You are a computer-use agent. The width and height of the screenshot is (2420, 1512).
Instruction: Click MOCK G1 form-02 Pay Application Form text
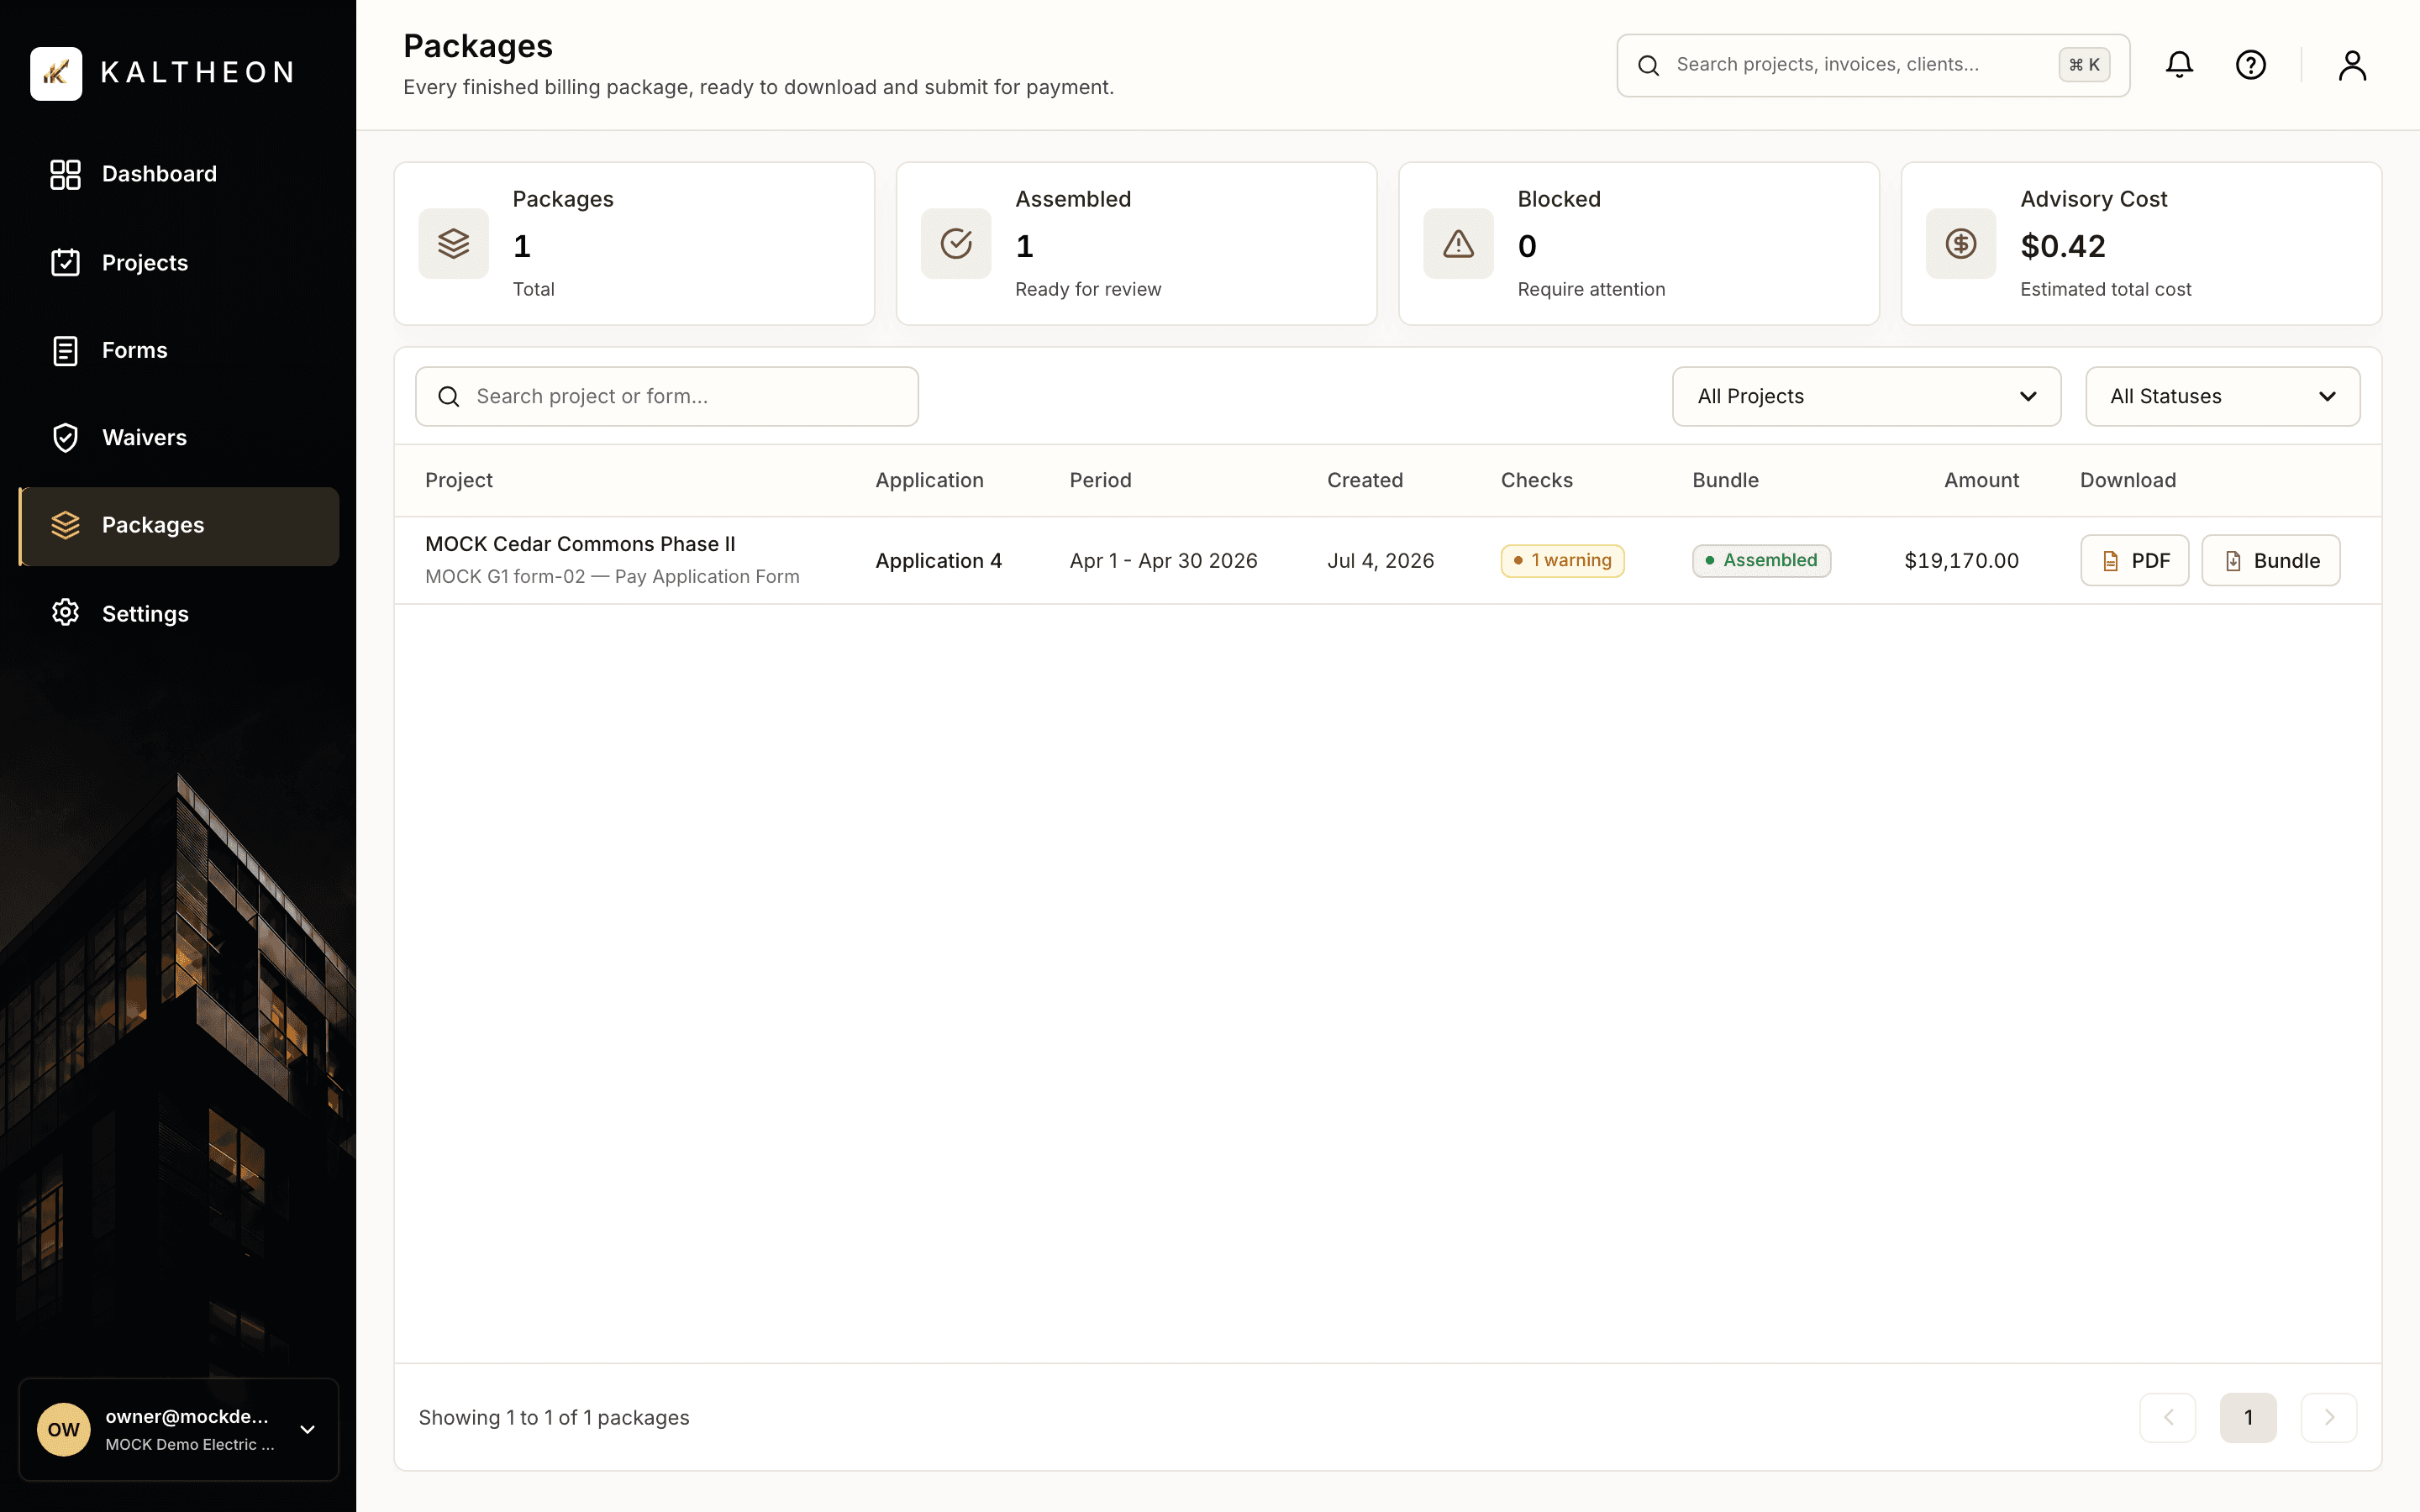(x=612, y=577)
